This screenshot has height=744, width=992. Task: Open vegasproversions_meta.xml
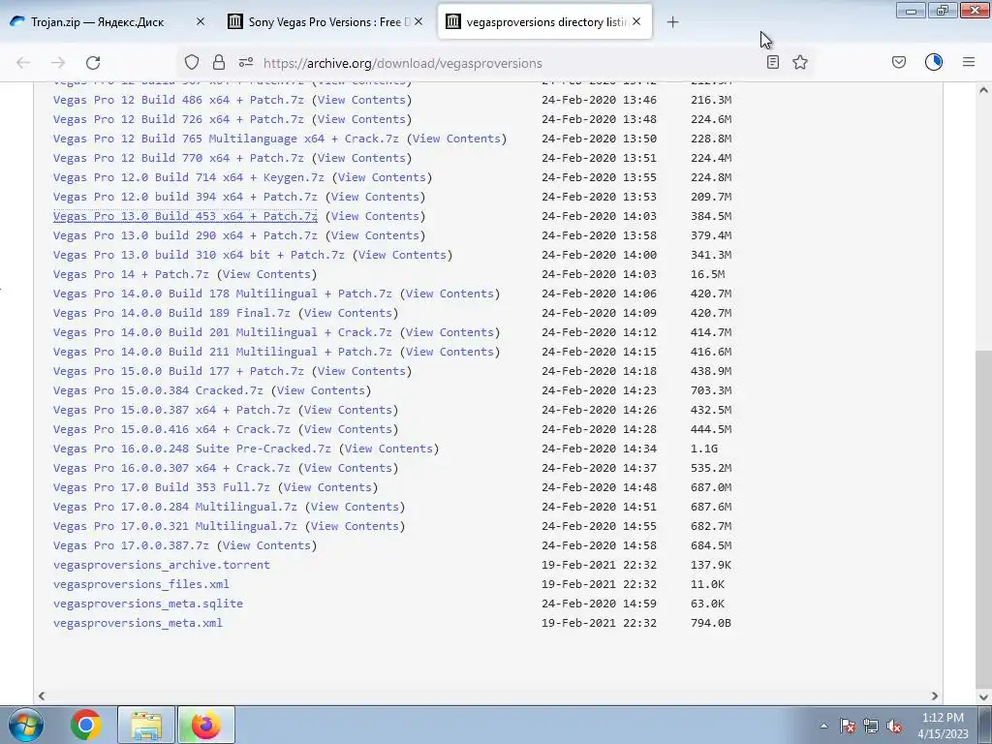coord(138,623)
